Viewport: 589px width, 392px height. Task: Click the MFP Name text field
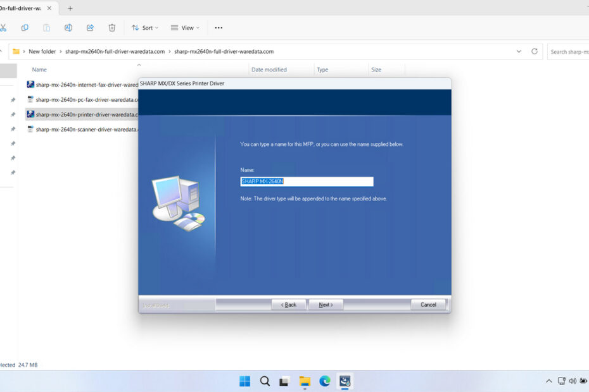[x=307, y=181]
